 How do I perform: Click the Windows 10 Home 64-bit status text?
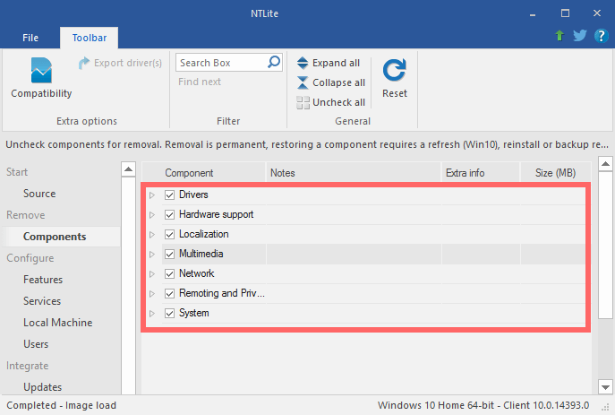coord(483,405)
